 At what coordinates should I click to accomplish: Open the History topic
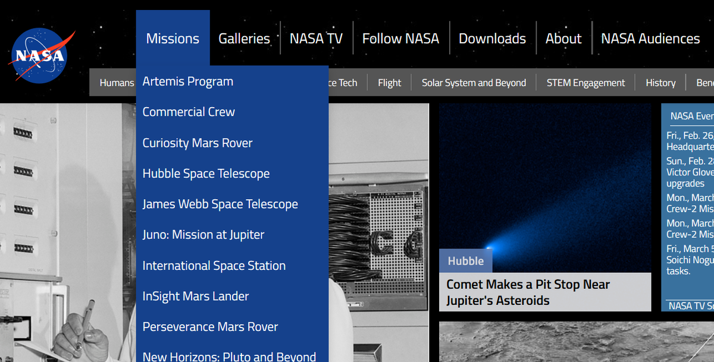click(660, 83)
